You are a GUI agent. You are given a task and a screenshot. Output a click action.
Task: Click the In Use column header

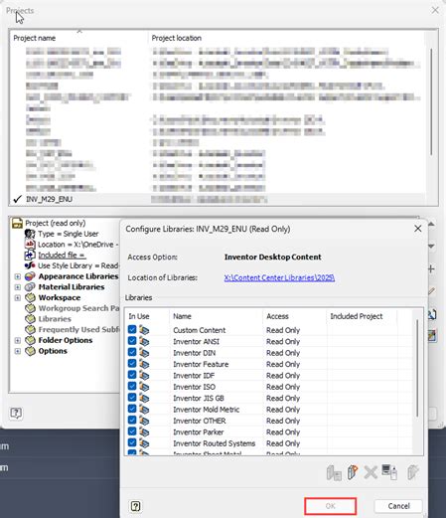[147, 316]
